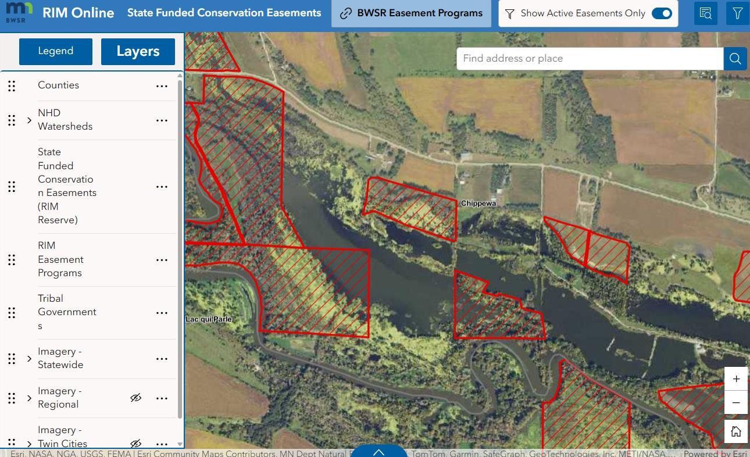Image resolution: width=750 pixels, height=457 pixels.
Task: Open options for RIM Easement Programs layer
Action: click(162, 260)
